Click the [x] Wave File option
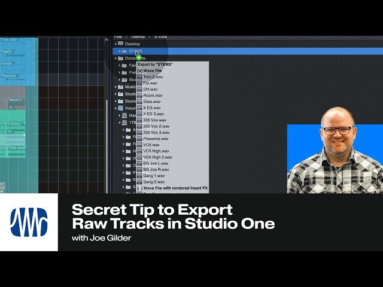 (150, 71)
